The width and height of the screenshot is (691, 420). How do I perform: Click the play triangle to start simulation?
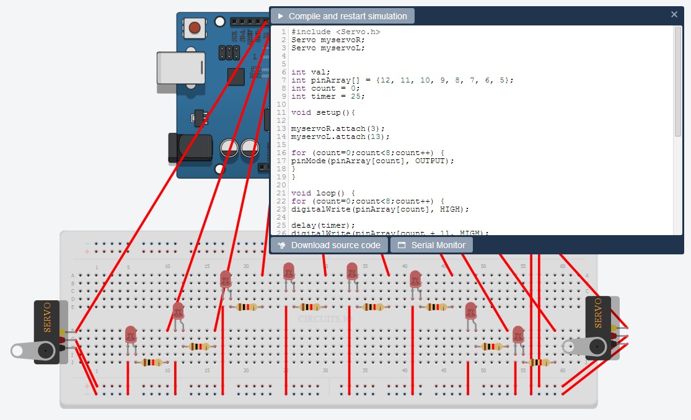[x=280, y=16]
